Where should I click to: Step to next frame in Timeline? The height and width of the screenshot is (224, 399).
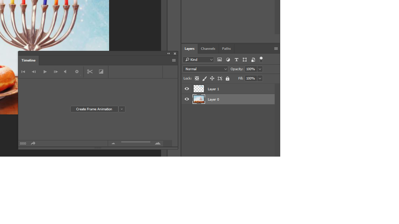56,72
